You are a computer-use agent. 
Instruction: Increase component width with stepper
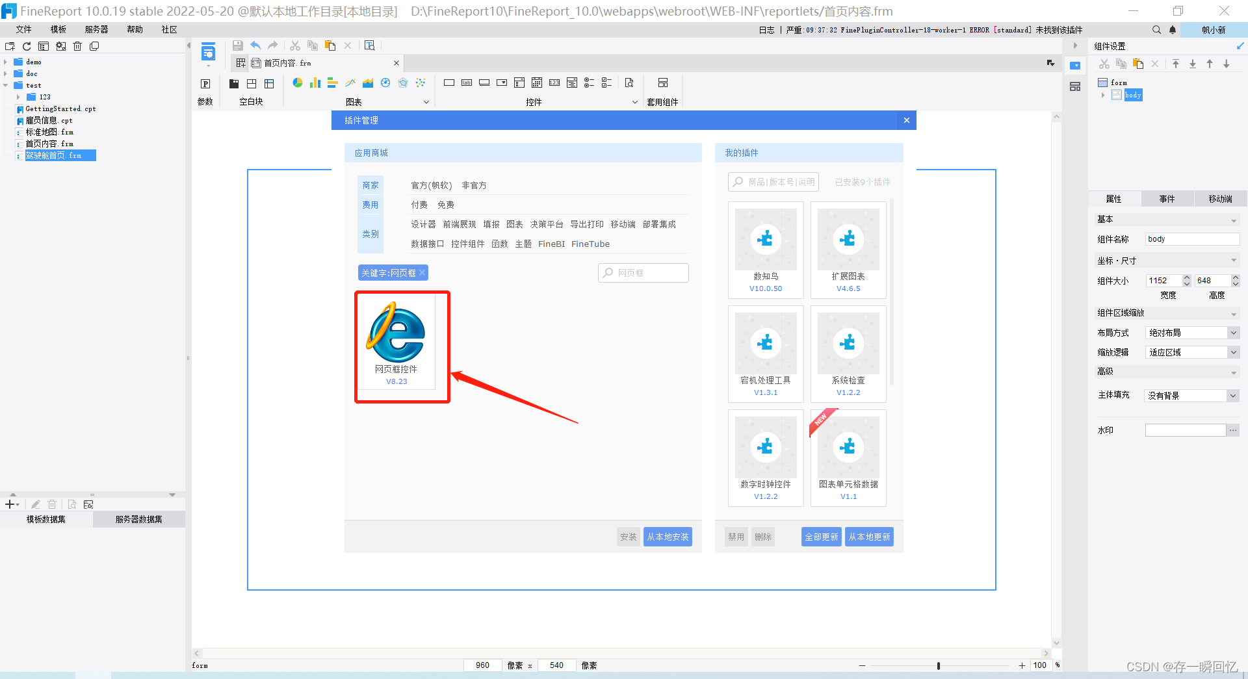[x=1187, y=277]
